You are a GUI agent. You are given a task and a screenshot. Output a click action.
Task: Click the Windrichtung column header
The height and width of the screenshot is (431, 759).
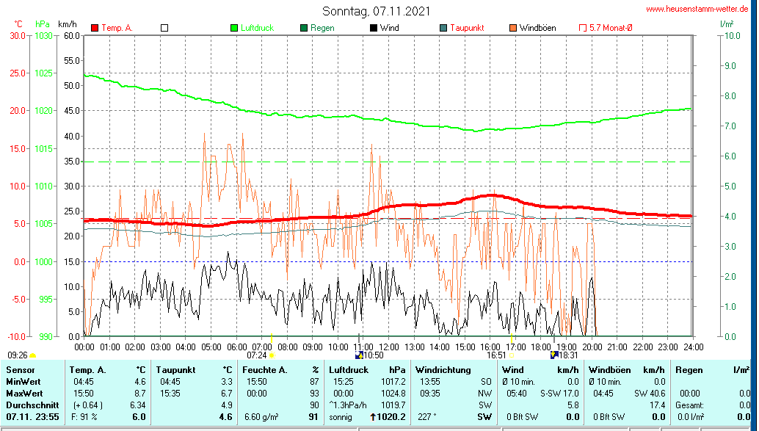(x=443, y=370)
